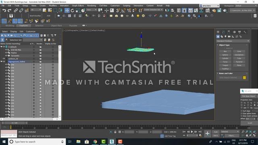Image resolution: width=258 pixels, height=145 pixels.
Task: Toggle the 3D Snaps icon
Action: [x=118, y=10]
